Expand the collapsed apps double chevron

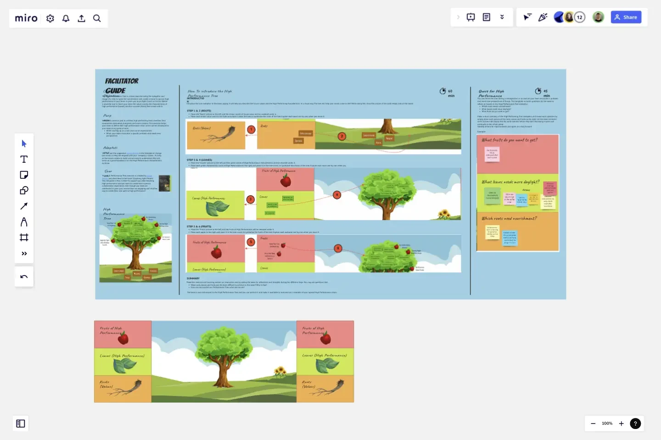[x=502, y=17]
